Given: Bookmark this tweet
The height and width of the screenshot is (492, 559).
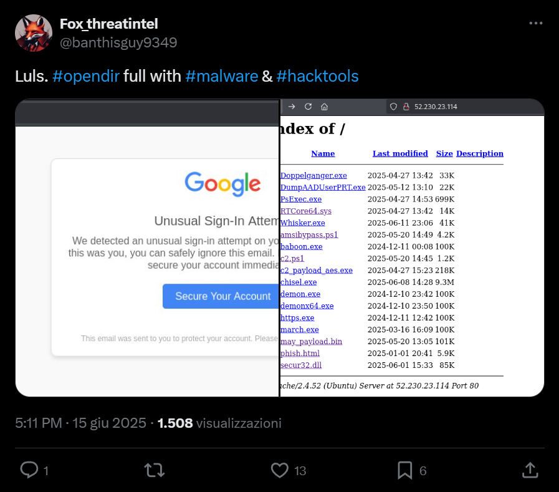Looking at the screenshot, I should (405, 470).
